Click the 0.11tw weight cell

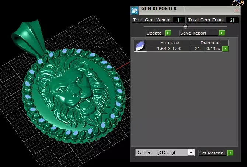213,49
